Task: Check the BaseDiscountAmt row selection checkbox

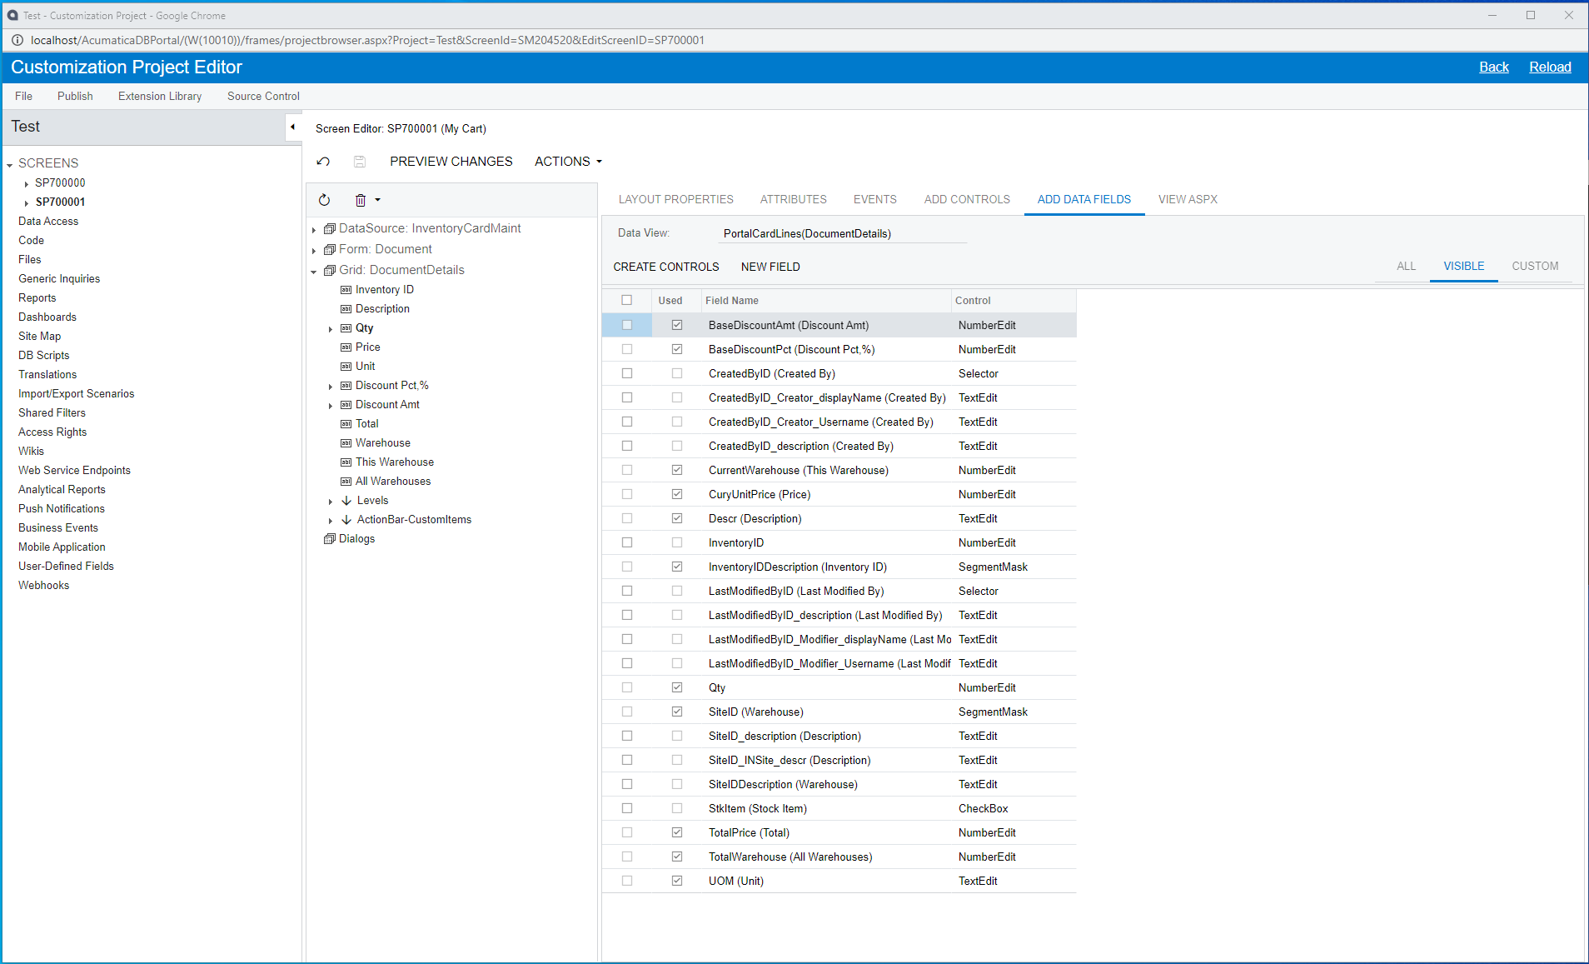Action: [627, 325]
